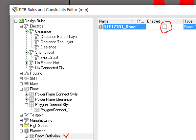Click the Power Plane Connect Style icon
Image resolution: width=196 pixels, height=140 pixels.
32,94
